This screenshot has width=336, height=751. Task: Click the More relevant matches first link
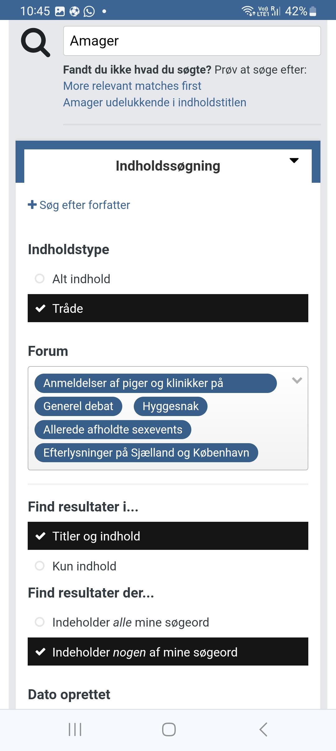(132, 86)
